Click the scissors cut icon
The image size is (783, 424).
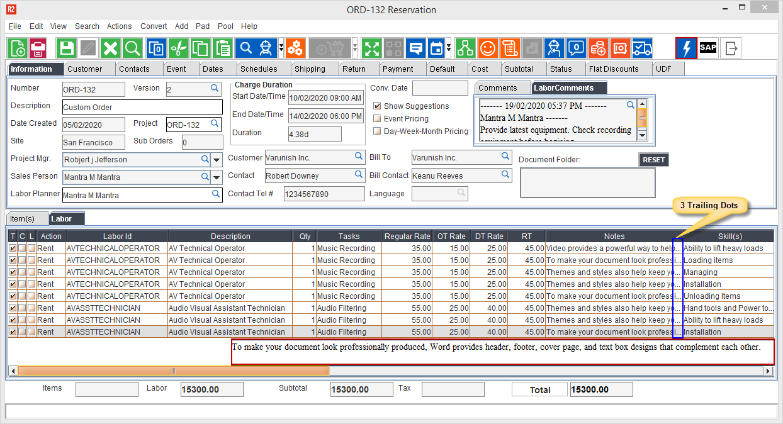(x=179, y=48)
